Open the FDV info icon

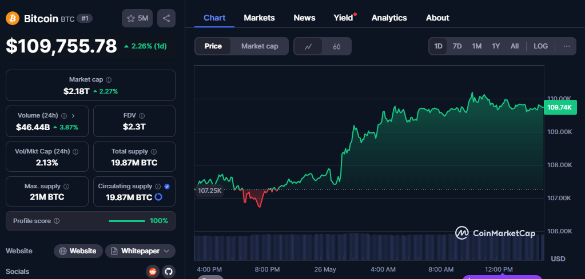point(142,115)
